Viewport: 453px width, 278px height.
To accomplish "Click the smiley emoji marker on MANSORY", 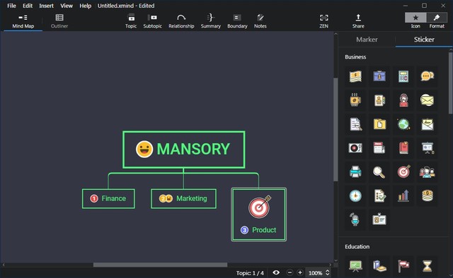I will coord(144,149).
